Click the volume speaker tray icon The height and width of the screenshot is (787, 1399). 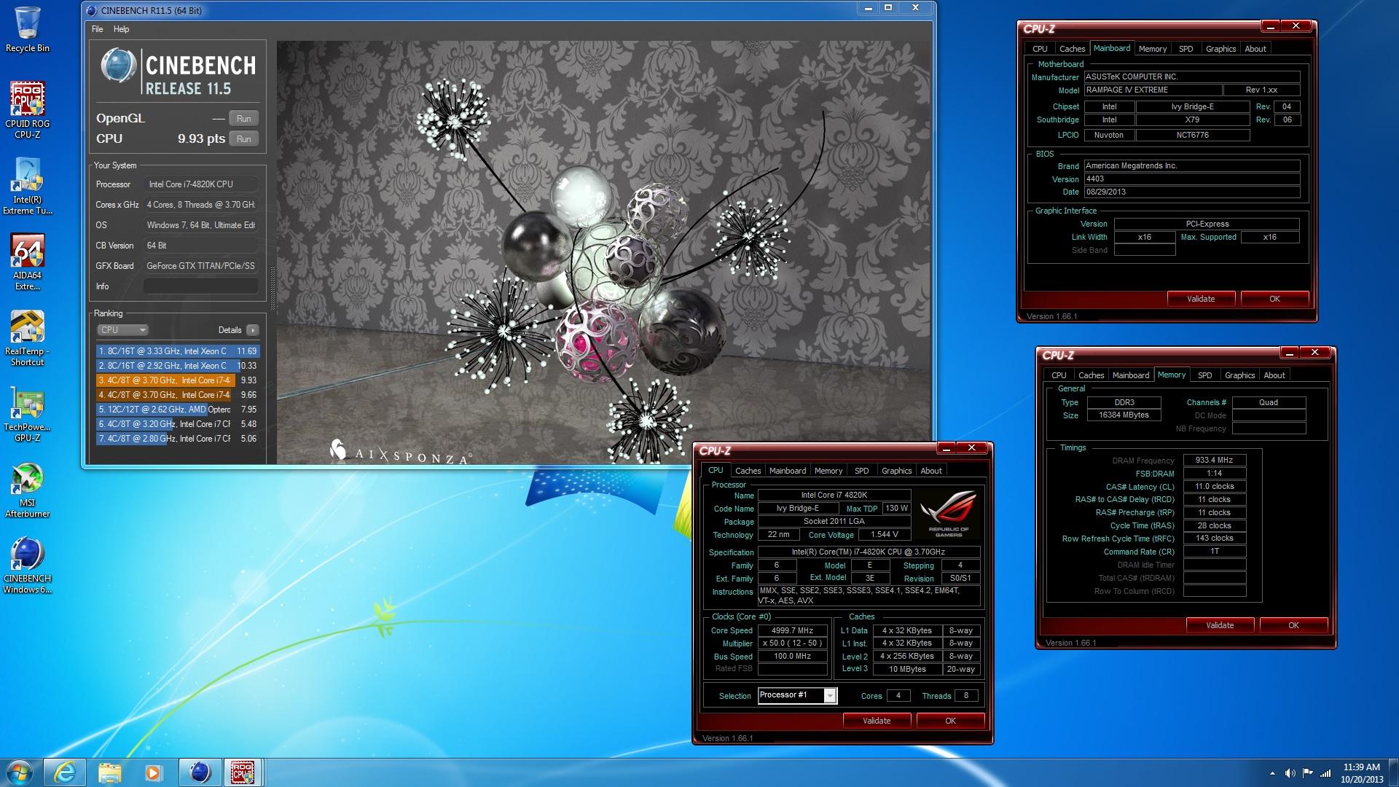pos(1290,773)
